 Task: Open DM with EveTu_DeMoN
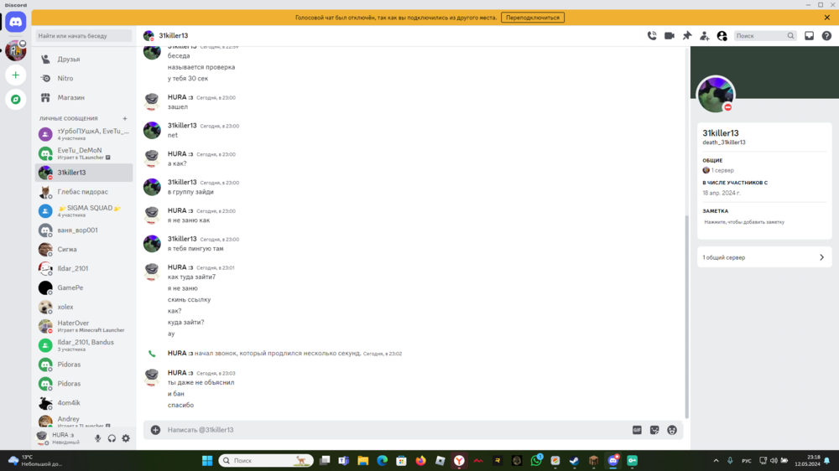83,153
